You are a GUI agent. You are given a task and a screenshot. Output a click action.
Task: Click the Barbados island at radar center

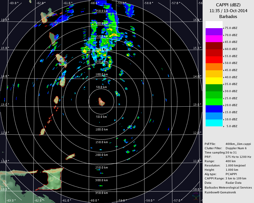point(102,102)
